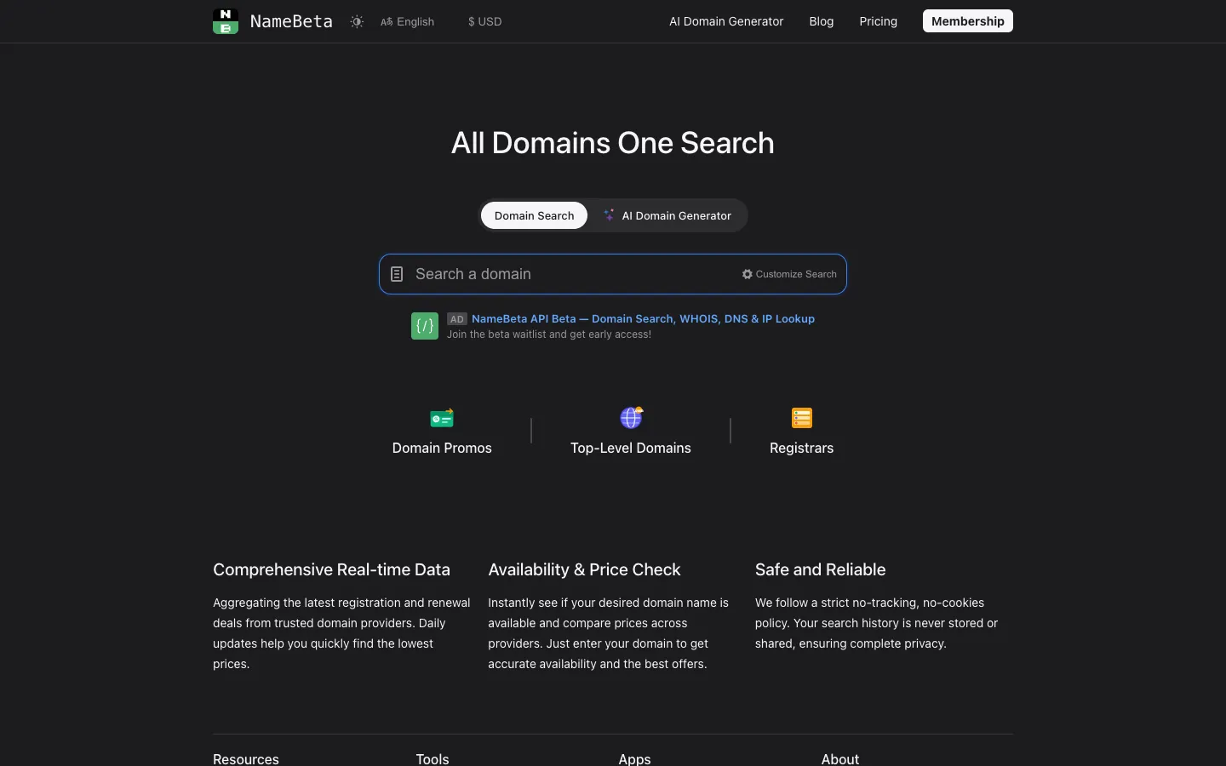
Task: Click the AD badge label
Action: point(457,319)
